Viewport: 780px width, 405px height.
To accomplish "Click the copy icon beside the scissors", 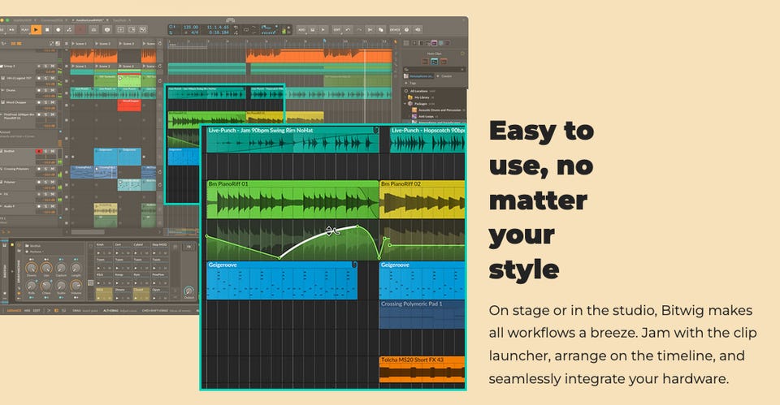I will coord(380,30).
